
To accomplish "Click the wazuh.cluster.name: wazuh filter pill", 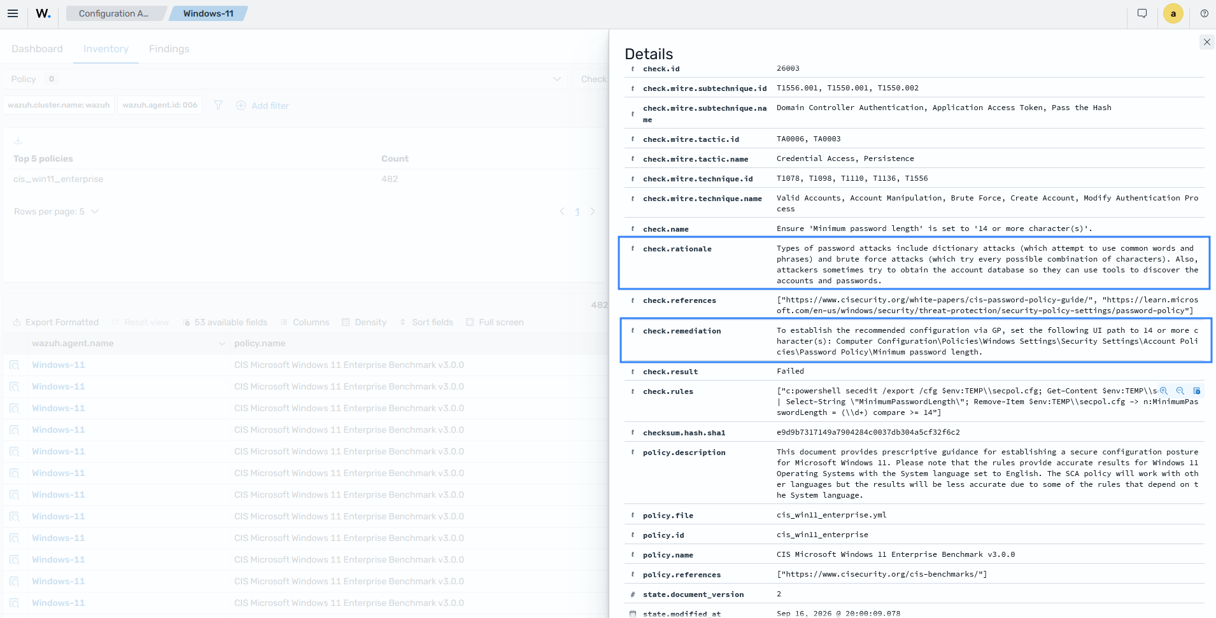I will pos(59,105).
